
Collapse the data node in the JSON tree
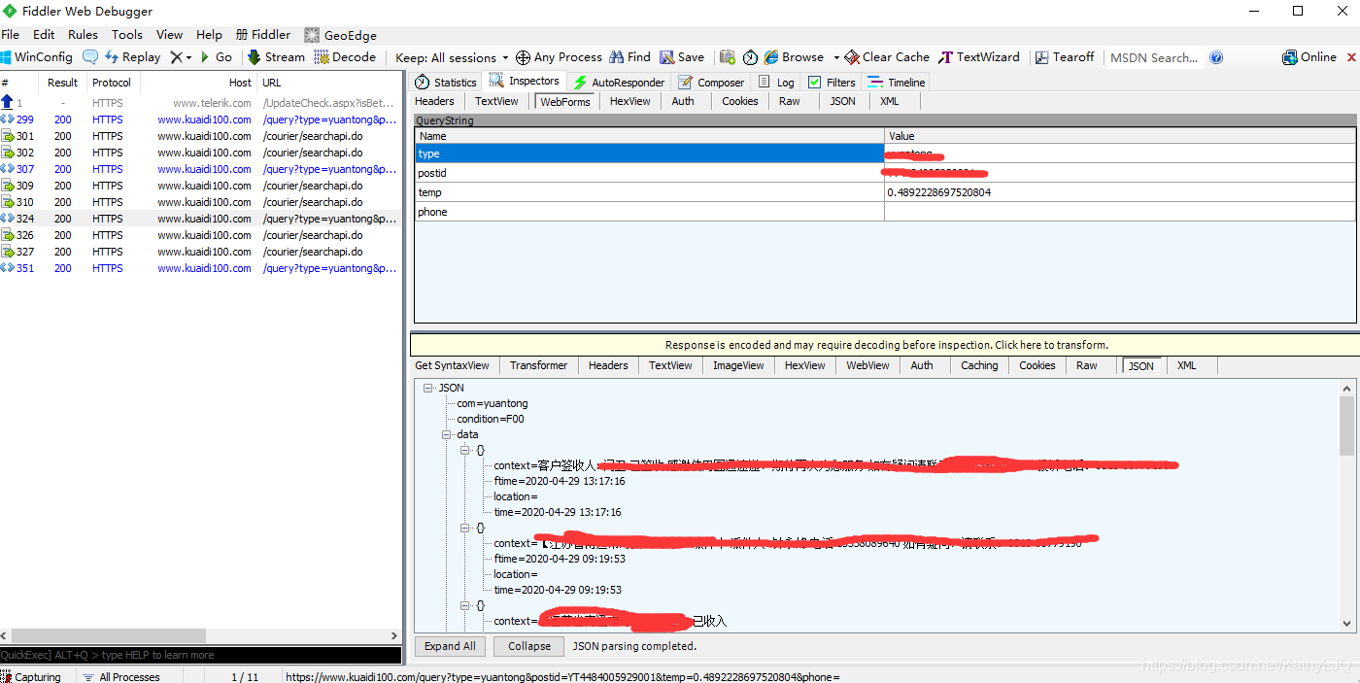447,434
